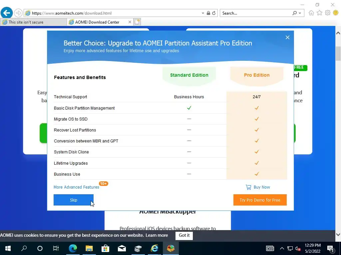Click the network tray icon
The height and width of the screenshot is (255, 341).
[x=290, y=248]
